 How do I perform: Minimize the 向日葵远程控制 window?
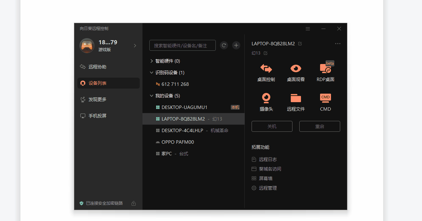(323, 29)
